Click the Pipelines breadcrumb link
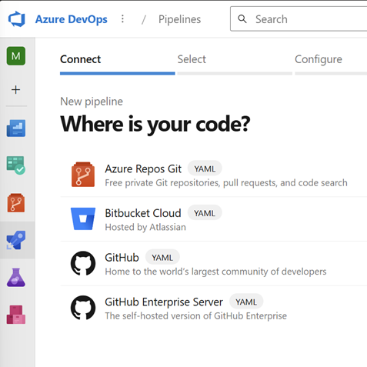The image size is (367, 367). click(x=179, y=19)
